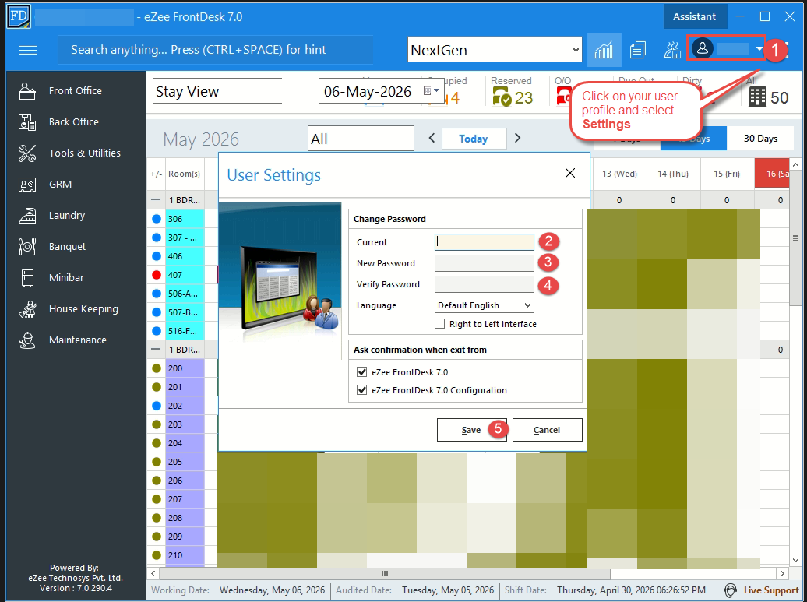Close the User Settings dialog

click(569, 173)
